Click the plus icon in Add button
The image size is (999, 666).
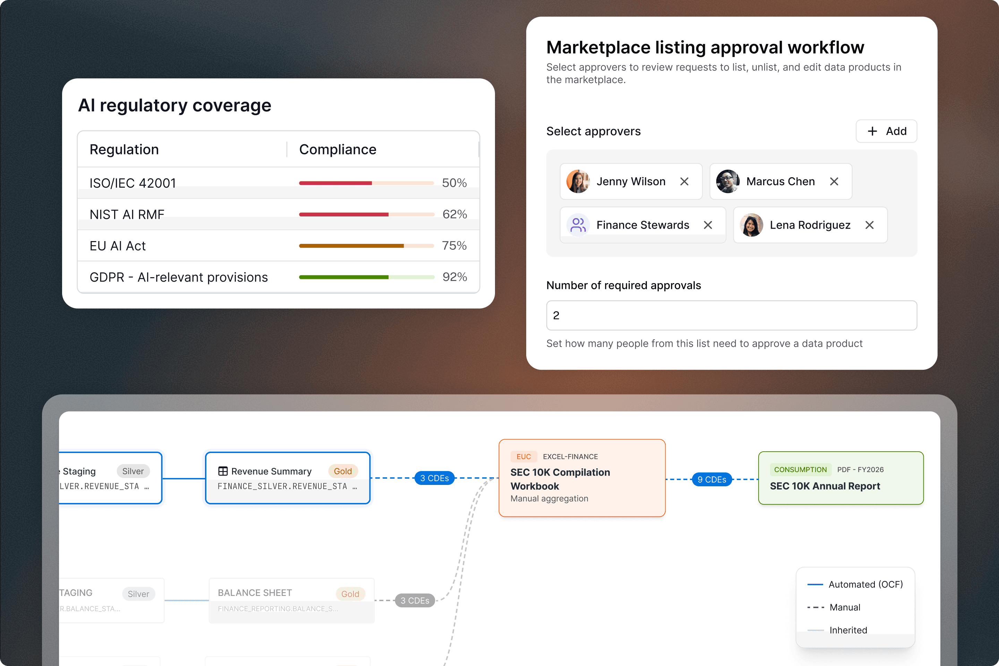(x=872, y=131)
